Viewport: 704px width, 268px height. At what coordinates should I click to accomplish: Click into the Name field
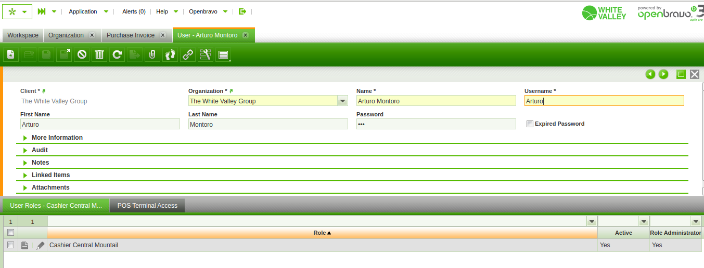coord(436,101)
